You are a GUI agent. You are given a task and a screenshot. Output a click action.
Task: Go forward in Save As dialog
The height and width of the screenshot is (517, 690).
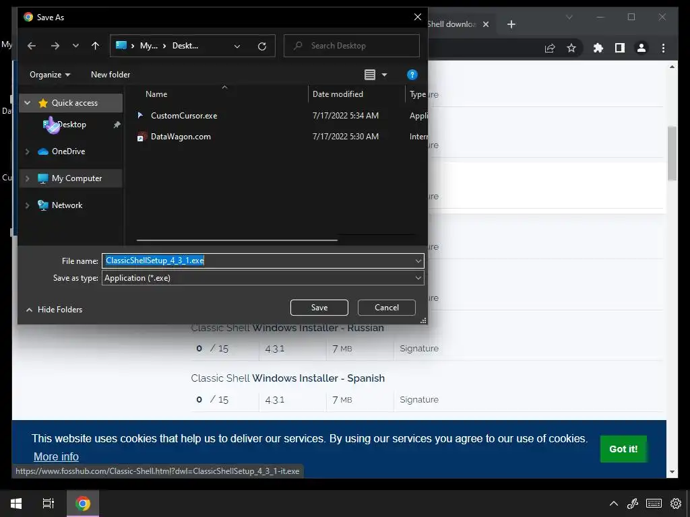click(x=55, y=46)
